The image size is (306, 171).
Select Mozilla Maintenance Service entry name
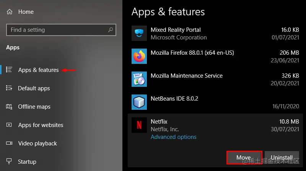tap(187, 75)
